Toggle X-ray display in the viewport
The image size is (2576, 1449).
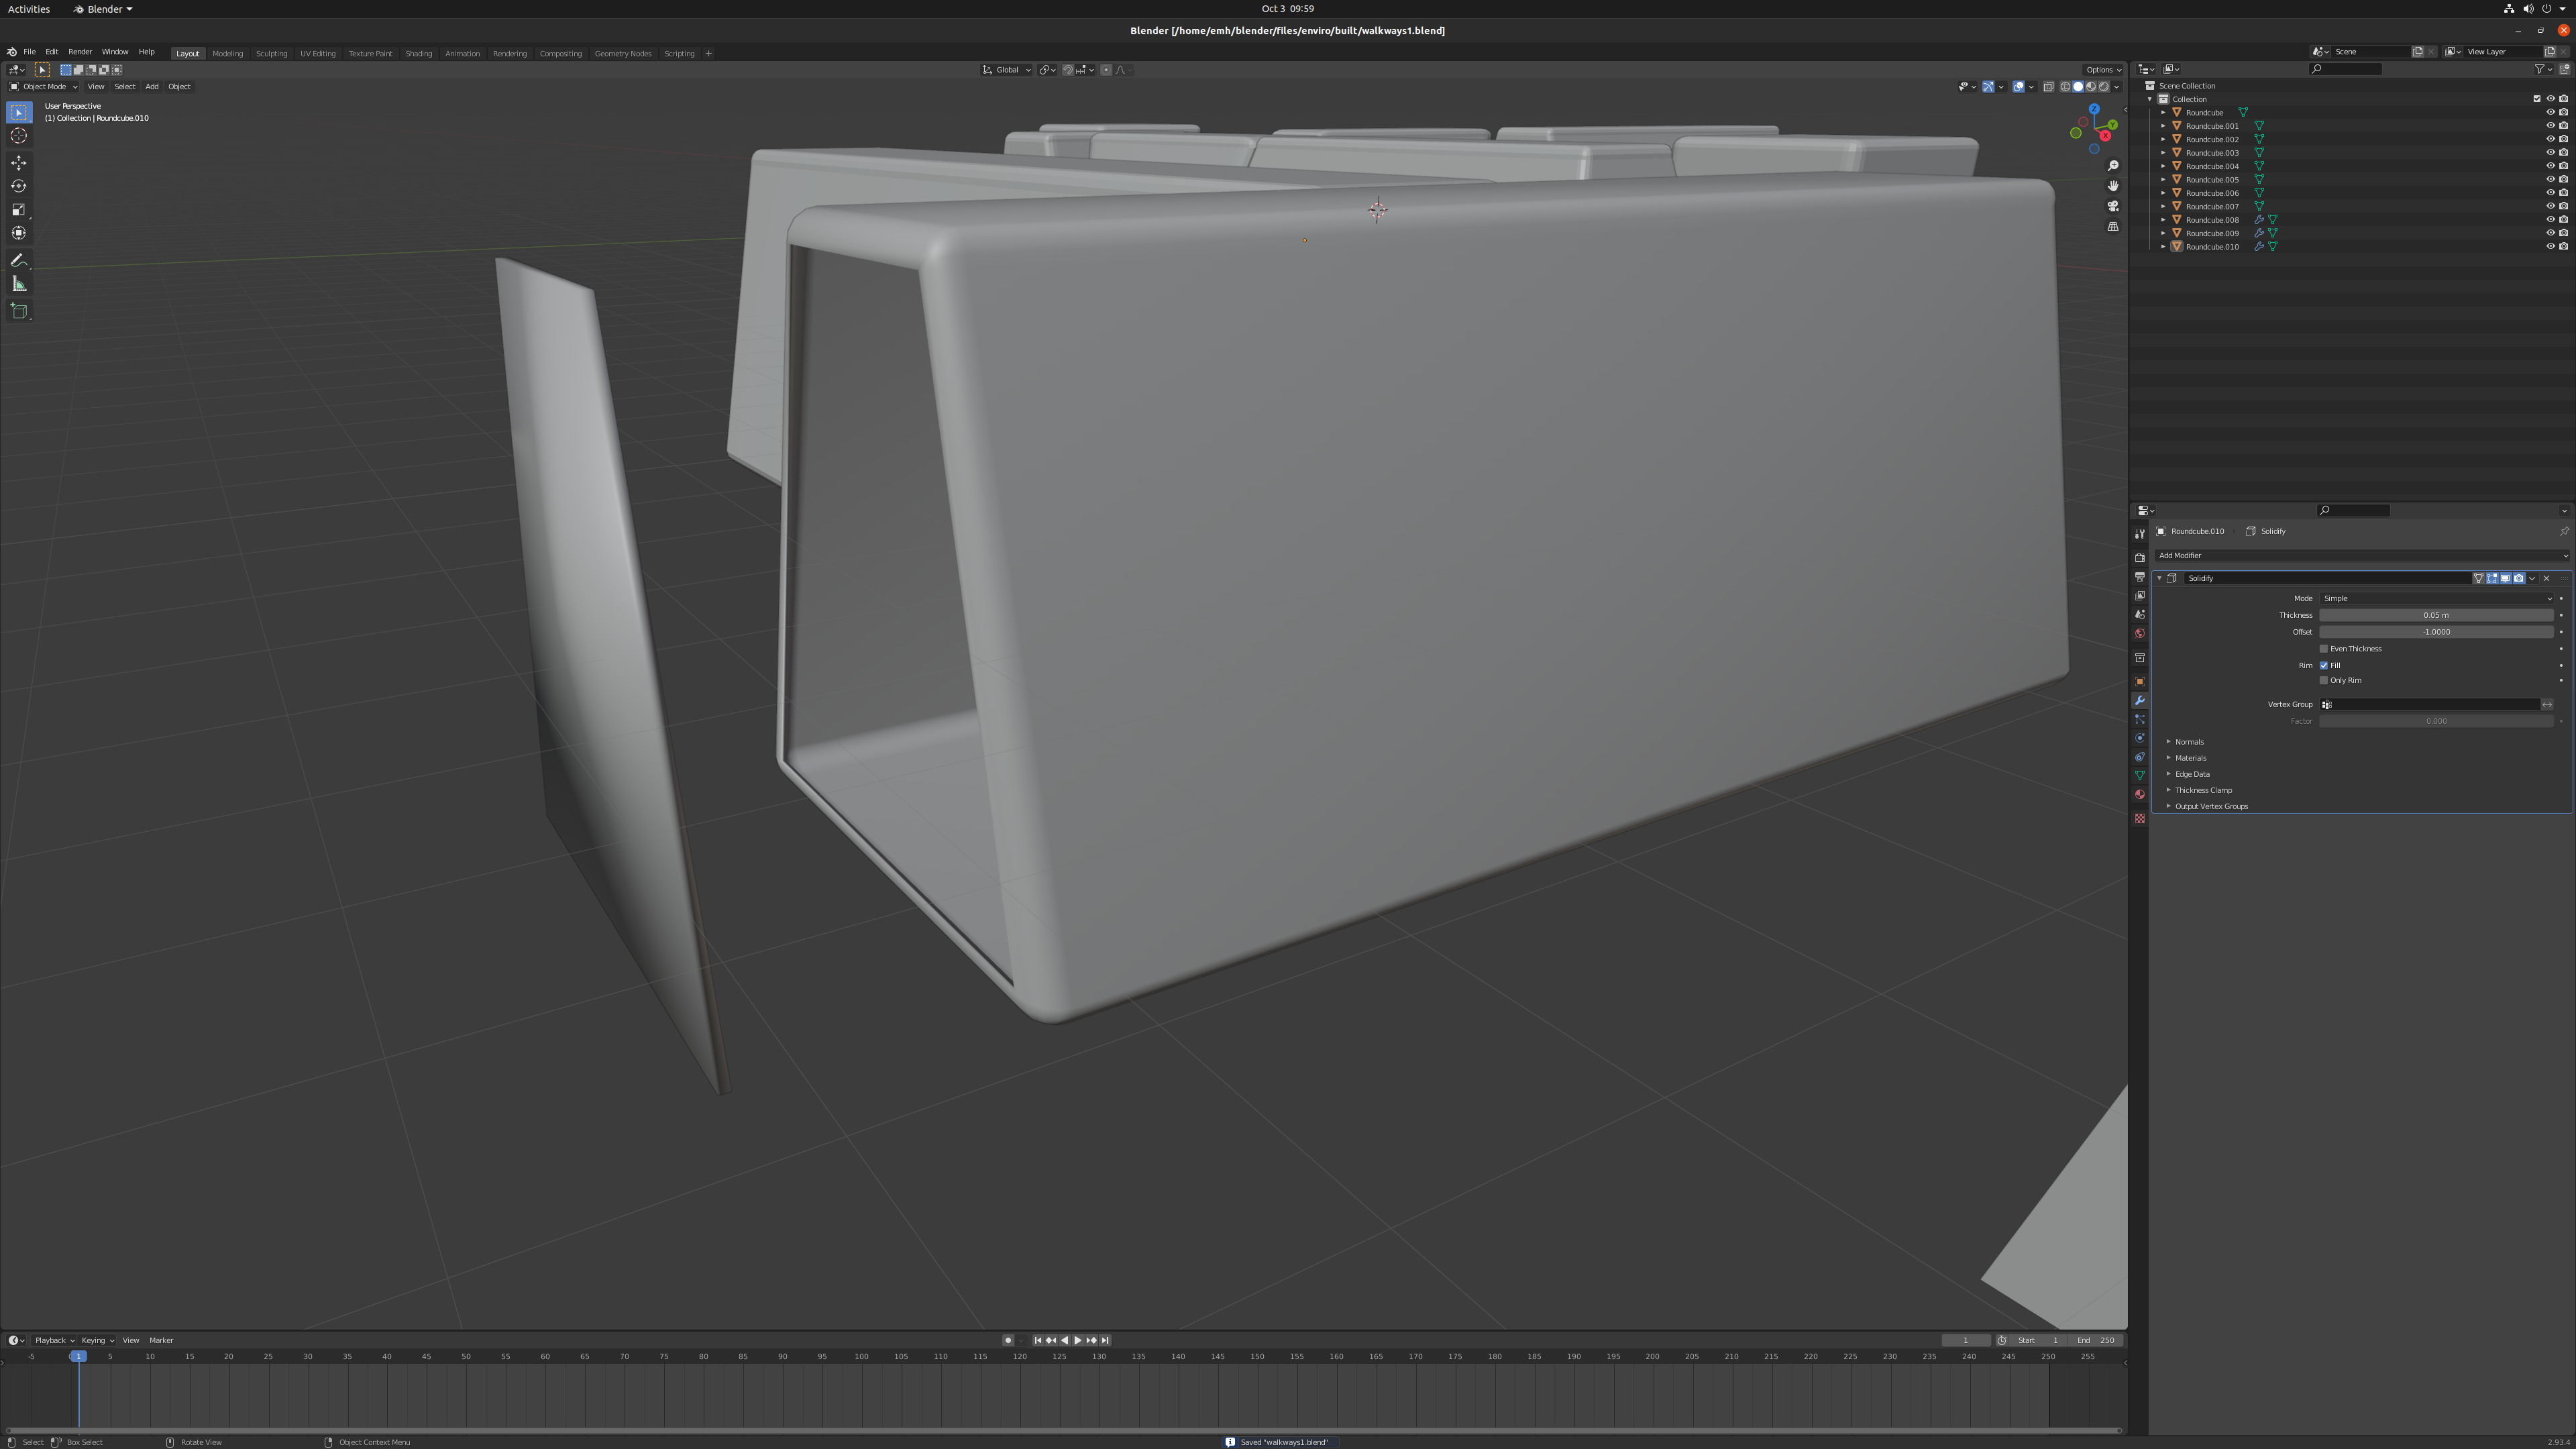[2048, 87]
